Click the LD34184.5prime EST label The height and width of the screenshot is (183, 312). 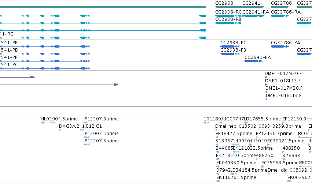[x=249, y=170]
